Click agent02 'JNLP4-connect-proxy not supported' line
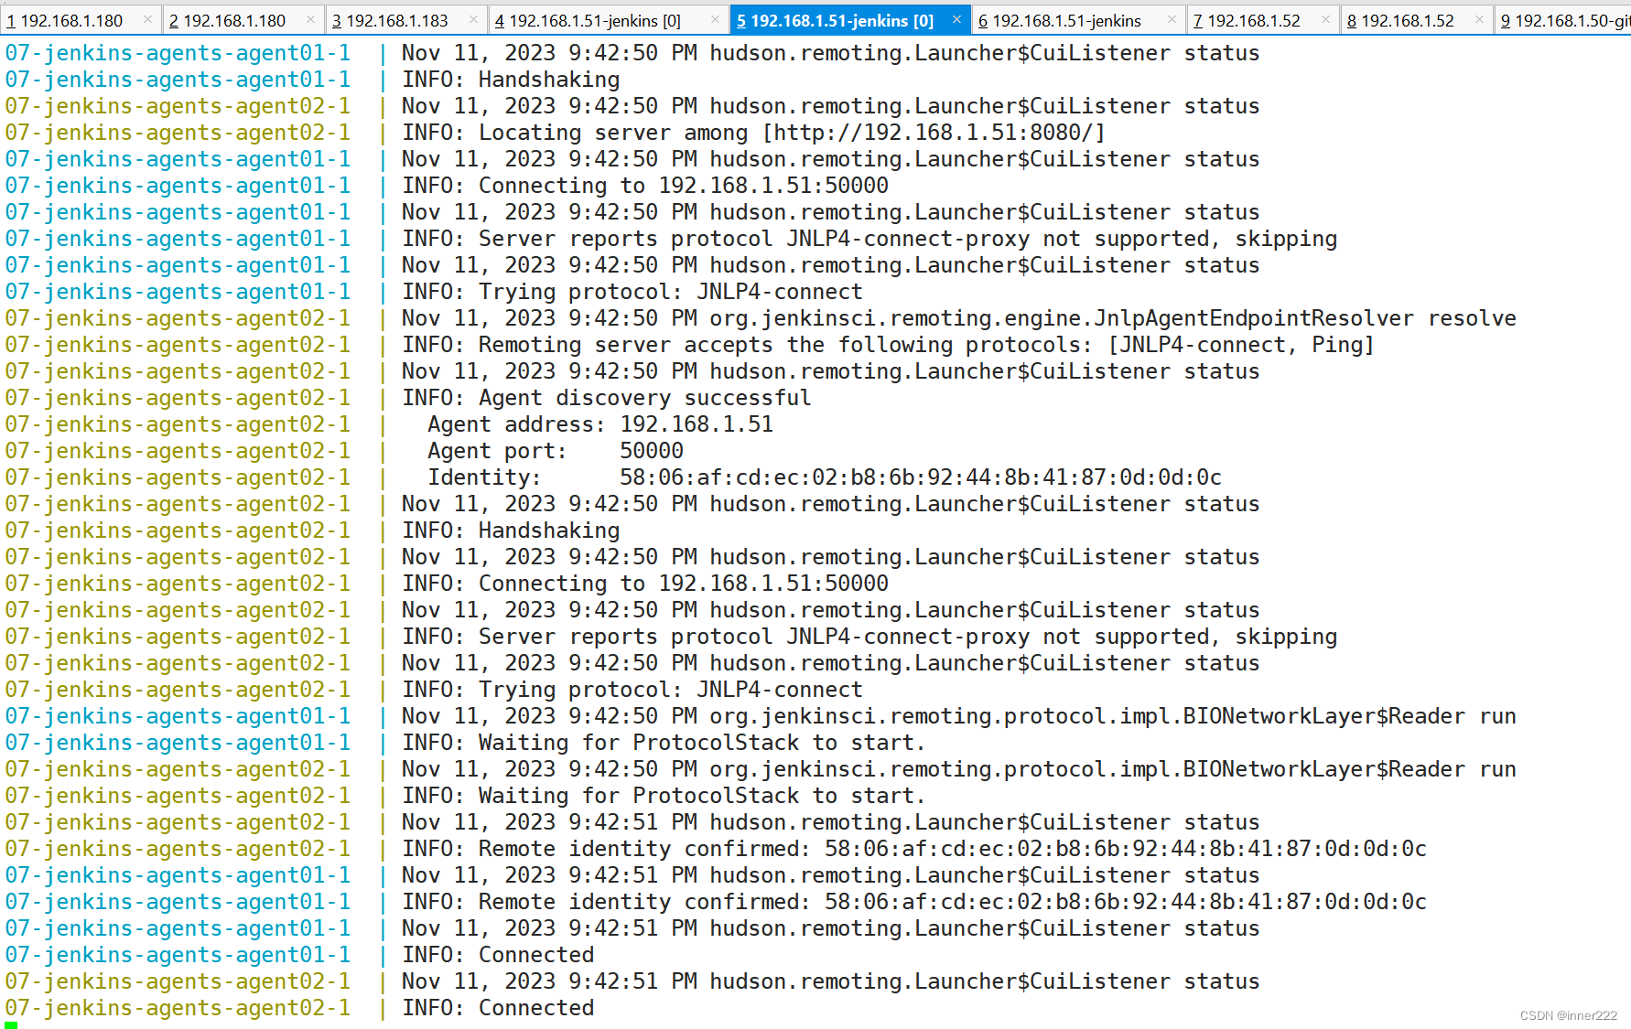The image size is (1631, 1029). [671, 637]
